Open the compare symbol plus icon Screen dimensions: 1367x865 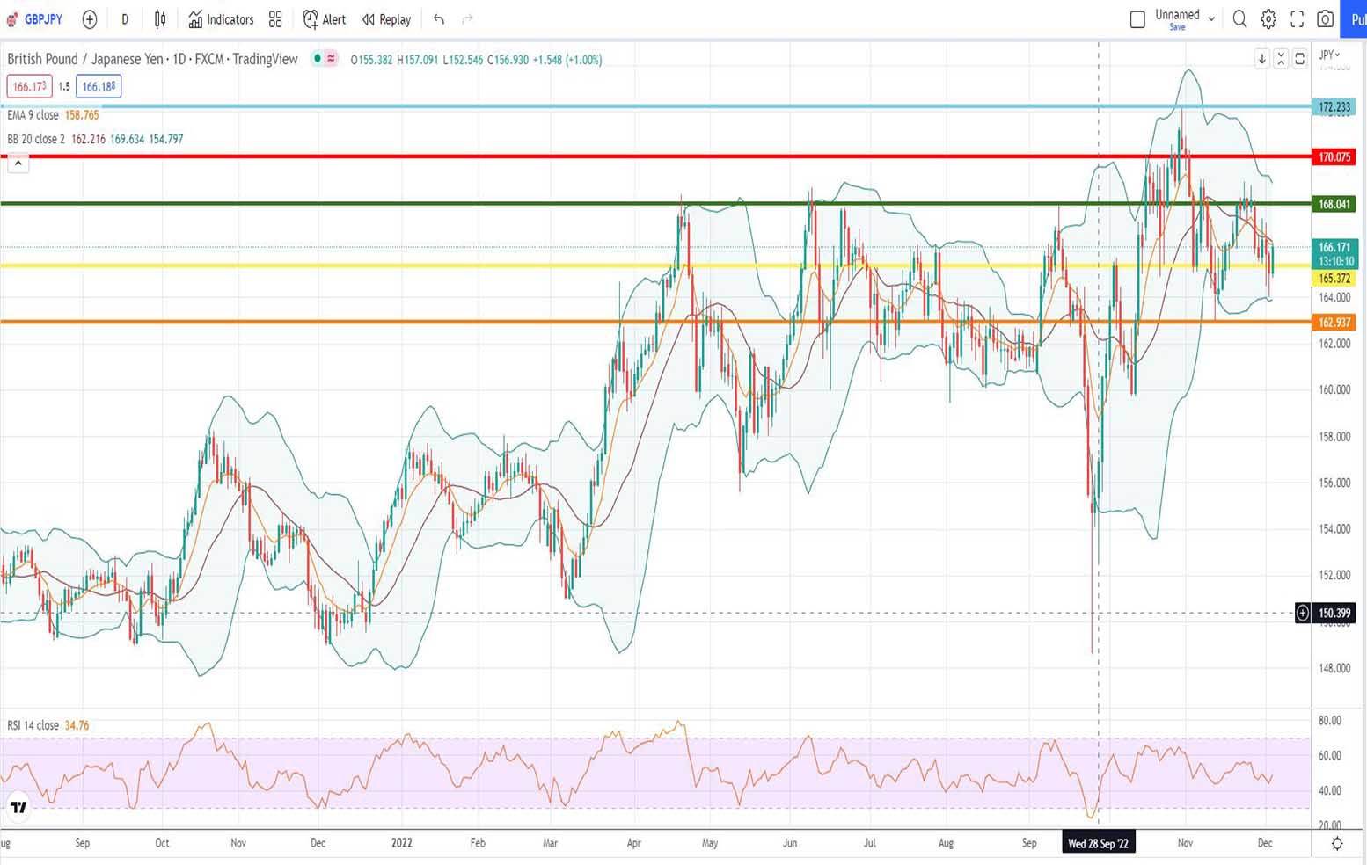tap(90, 18)
